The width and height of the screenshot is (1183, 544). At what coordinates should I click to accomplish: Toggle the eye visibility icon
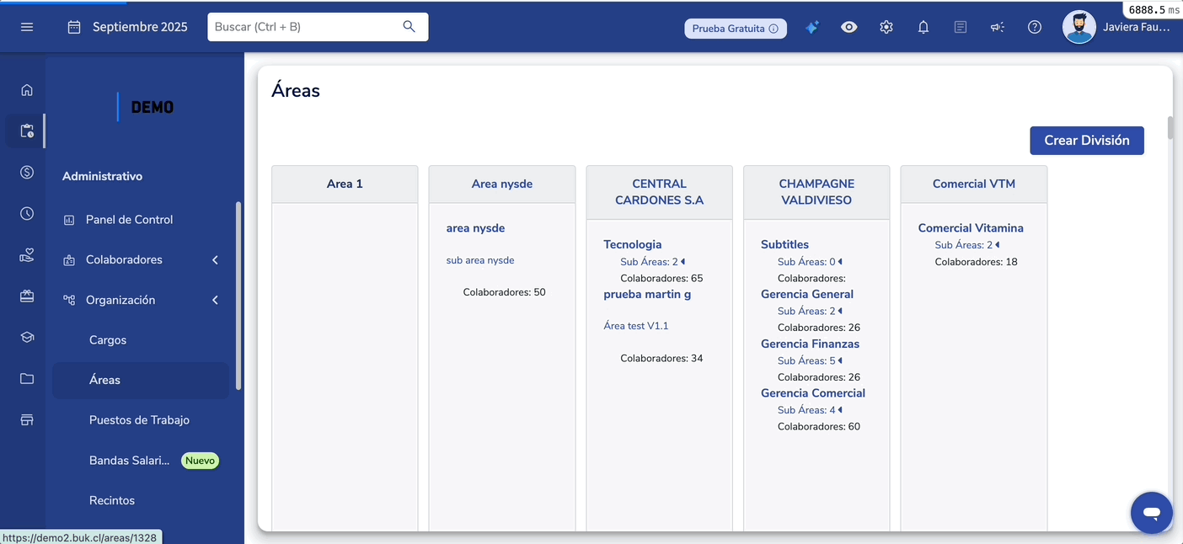(849, 27)
